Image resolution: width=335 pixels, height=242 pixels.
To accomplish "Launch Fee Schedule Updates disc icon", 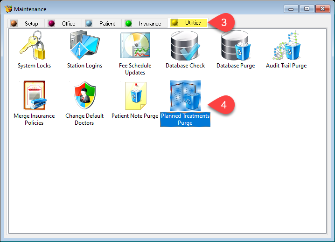I will (x=135, y=45).
